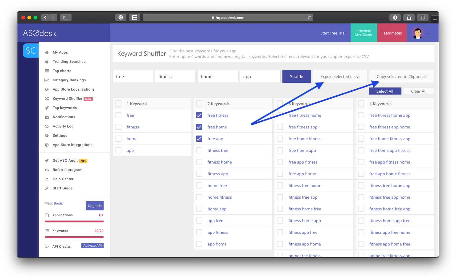Viewport: 456px width, 280px height.
Task: Click the Keyword Shuffler shuffle icon
Action: 47,99
